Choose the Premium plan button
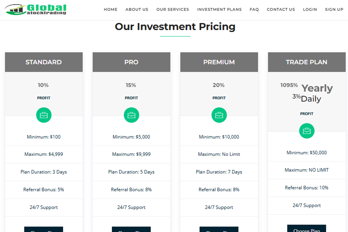Viewport: 348px width, 232px height. point(219,229)
